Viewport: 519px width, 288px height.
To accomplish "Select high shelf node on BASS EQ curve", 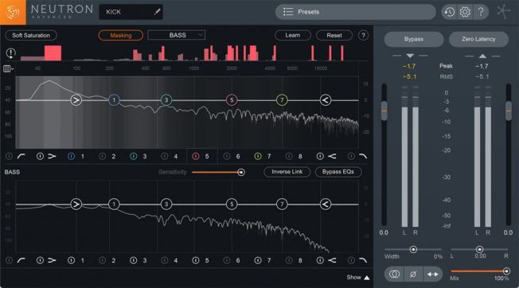I will pos(326,204).
